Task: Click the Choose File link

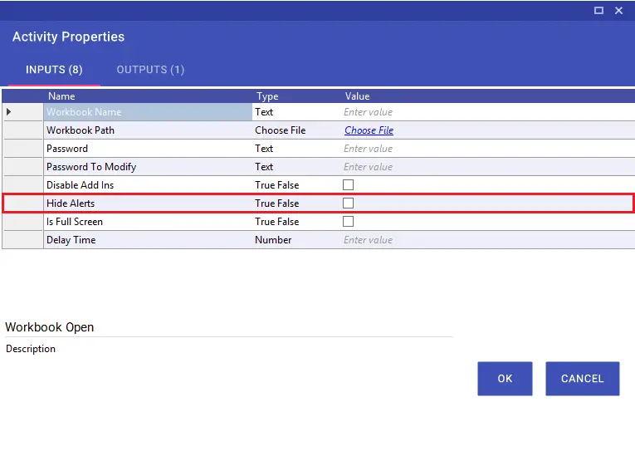Action: (369, 130)
